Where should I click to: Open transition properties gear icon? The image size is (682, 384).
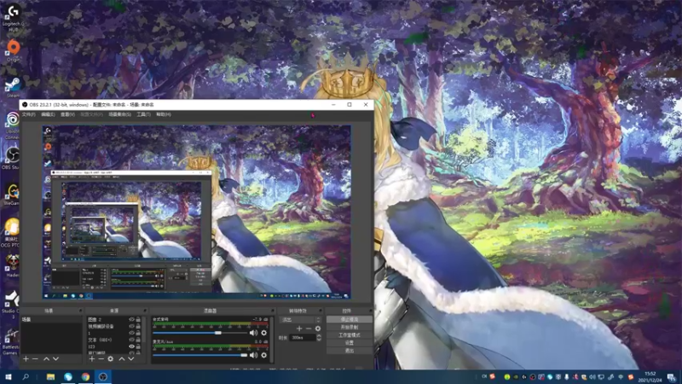(318, 329)
